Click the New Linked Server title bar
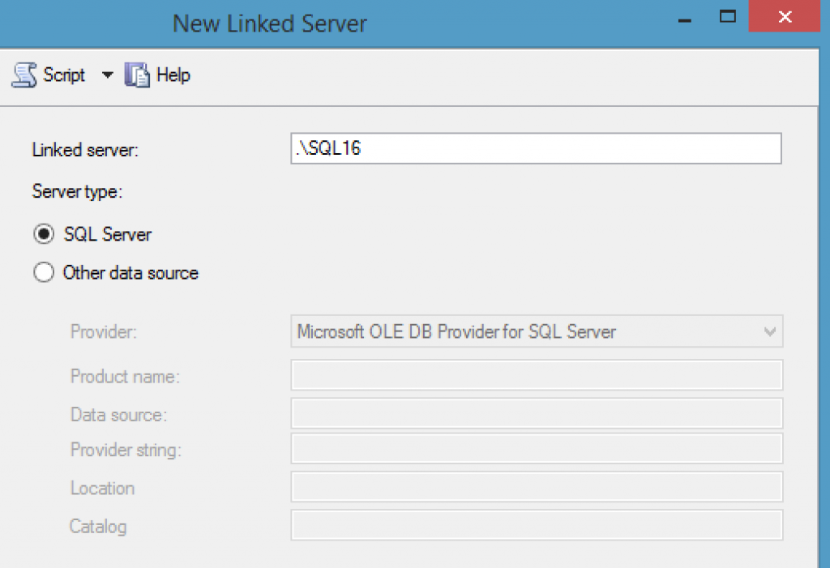830x568 pixels. tap(269, 23)
